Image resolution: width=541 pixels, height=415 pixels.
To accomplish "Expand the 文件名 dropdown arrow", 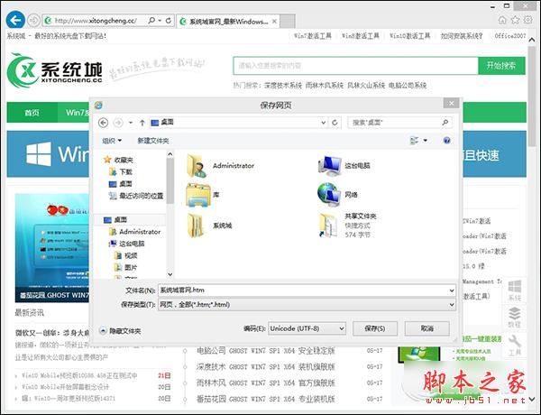I will [x=452, y=290].
